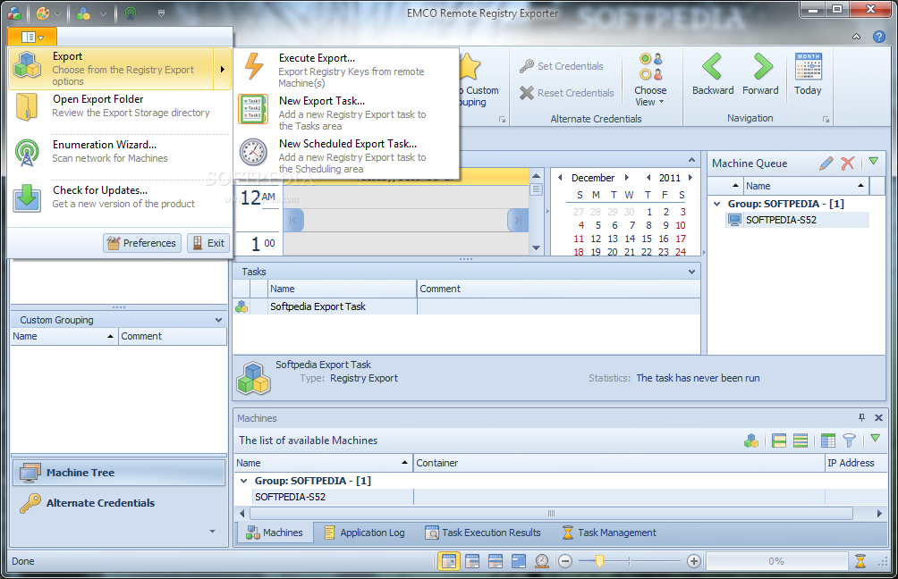The width and height of the screenshot is (898, 579).
Task: Select December 13 in the calendar
Action: (x=613, y=239)
